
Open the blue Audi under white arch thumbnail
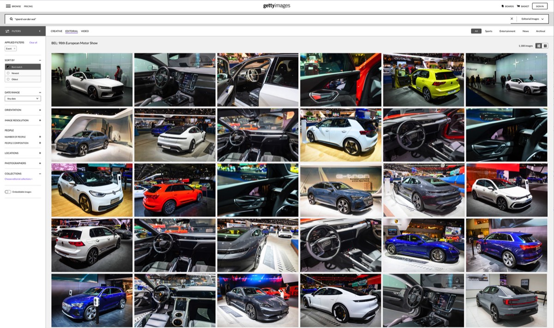click(x=92, y=135)
